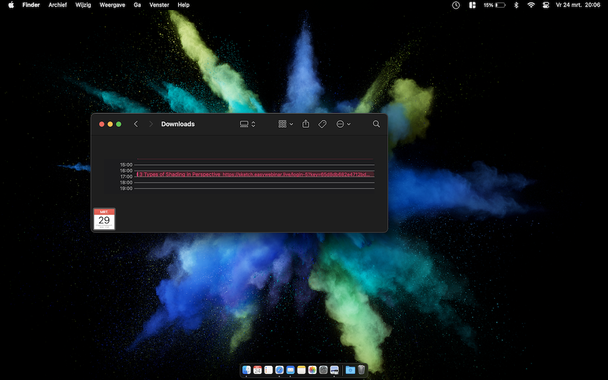Open the Weergave menu

(112, 5)
